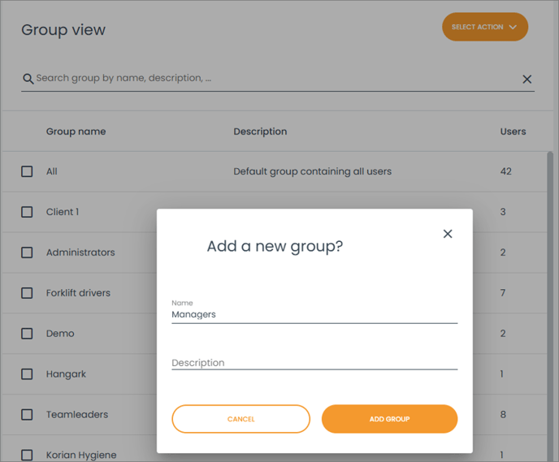This screenshot has width=559, height=462.
Task: Select the Administrators group checkbox
Action: (27, 253)
